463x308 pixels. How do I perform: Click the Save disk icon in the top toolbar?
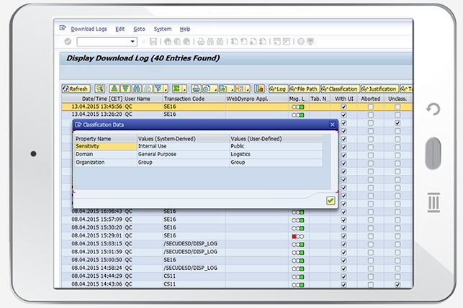(x=155, y=42)
